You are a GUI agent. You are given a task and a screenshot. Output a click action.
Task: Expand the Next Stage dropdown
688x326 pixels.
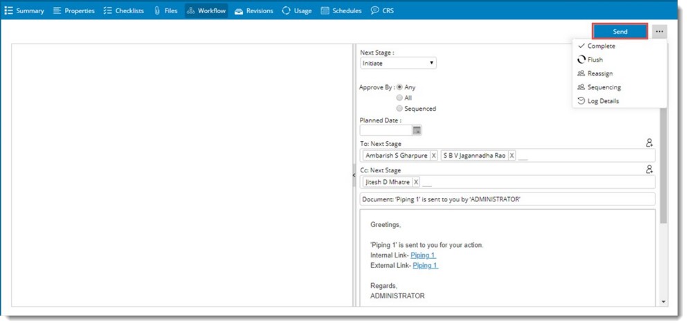click(x=399, y=63)
